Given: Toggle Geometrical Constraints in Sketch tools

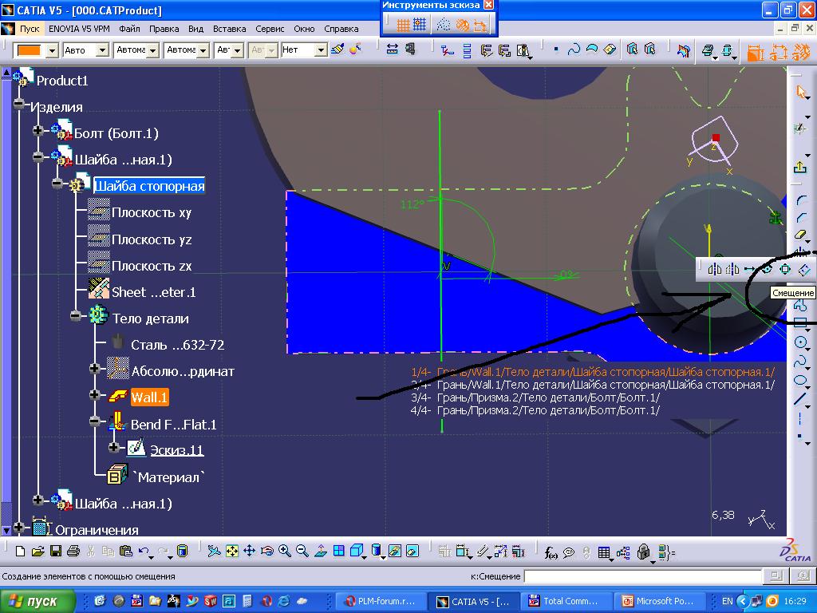Looking at the screenshot, I should (x=462, y=25).
